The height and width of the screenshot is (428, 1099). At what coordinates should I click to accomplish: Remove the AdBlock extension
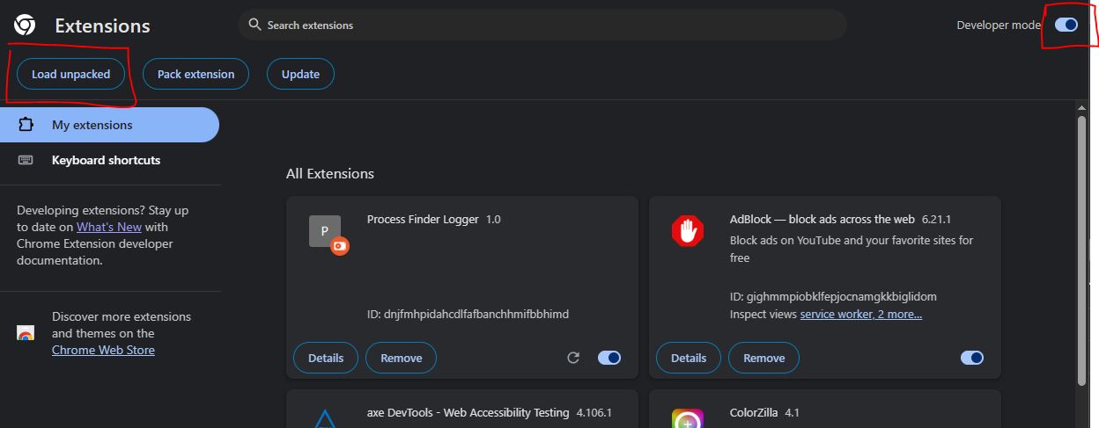tap(764, 358)
